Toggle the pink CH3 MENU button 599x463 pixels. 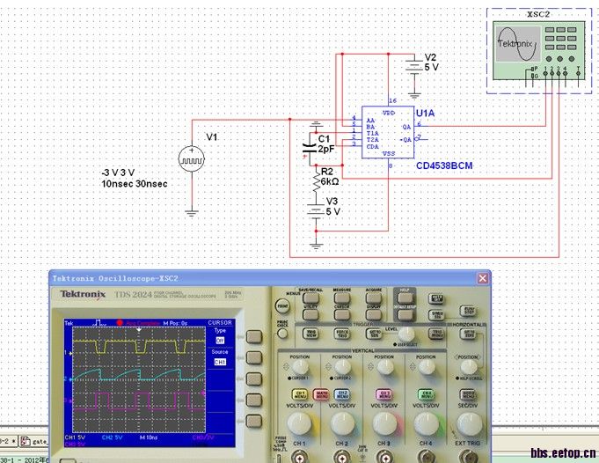pos(384,394)
